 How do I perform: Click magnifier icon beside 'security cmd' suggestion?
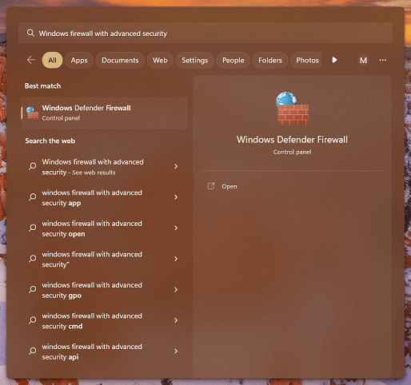(x=33, y=320)
